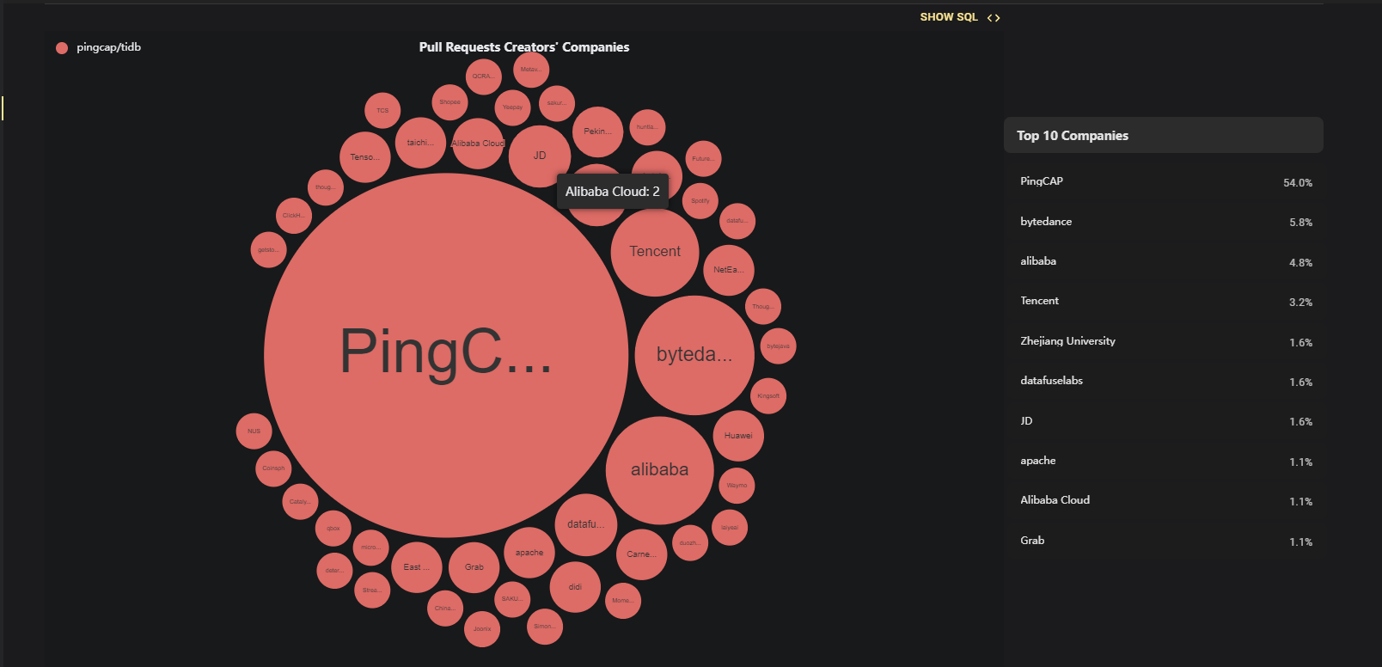
Task: Select the JD bubble
Action: click(540, 156)
